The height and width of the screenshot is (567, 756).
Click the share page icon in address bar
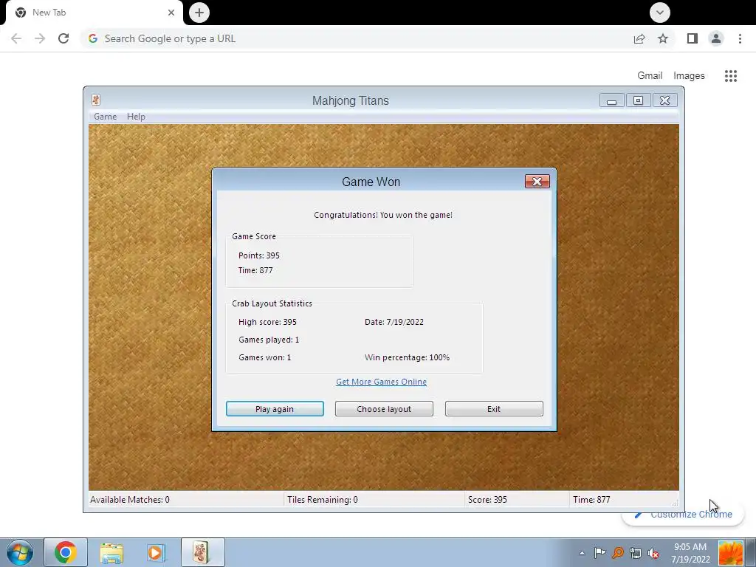coord(639,38)
